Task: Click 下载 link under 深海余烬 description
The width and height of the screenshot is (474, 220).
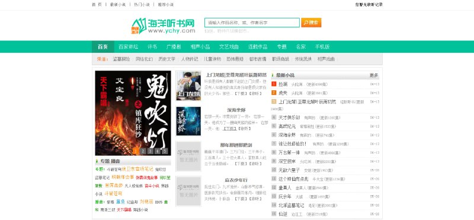Action: point(229,129)
